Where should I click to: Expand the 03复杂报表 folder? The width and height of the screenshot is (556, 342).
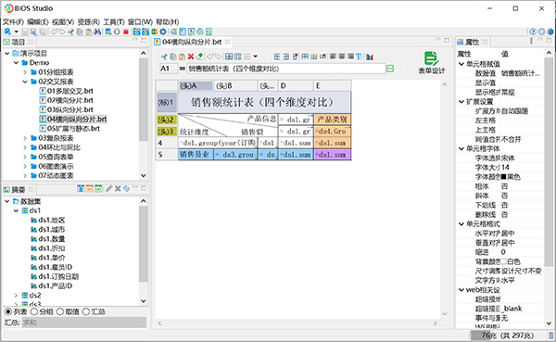pos(25,138)
